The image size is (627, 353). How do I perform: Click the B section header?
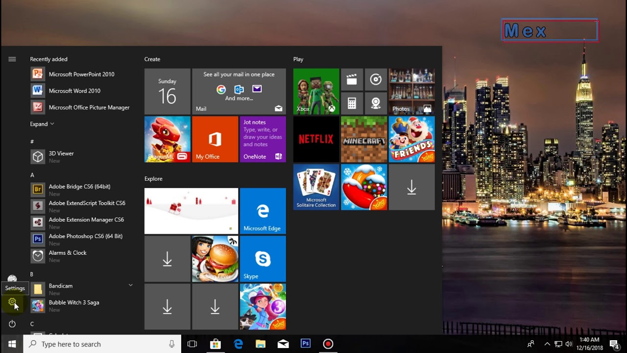pos(32,275)
